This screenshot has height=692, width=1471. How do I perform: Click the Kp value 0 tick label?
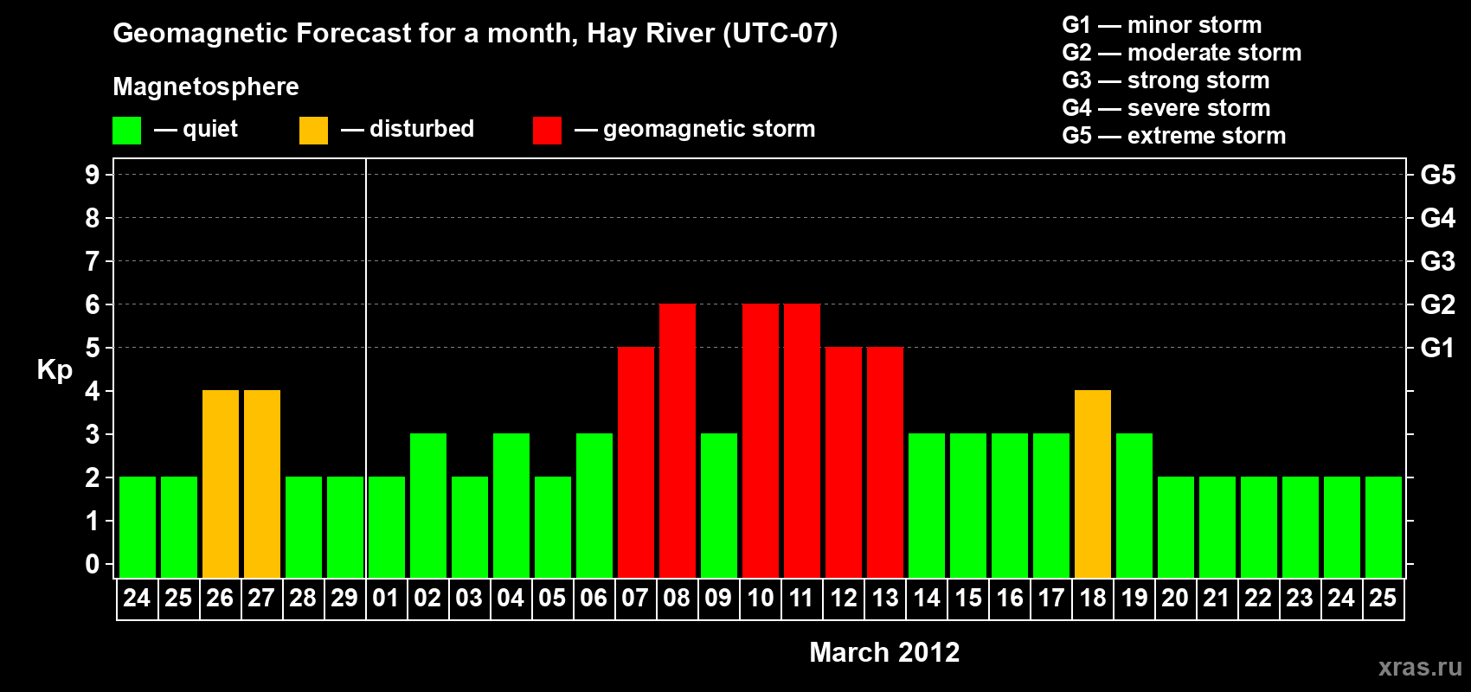click(x=93, y=564)
